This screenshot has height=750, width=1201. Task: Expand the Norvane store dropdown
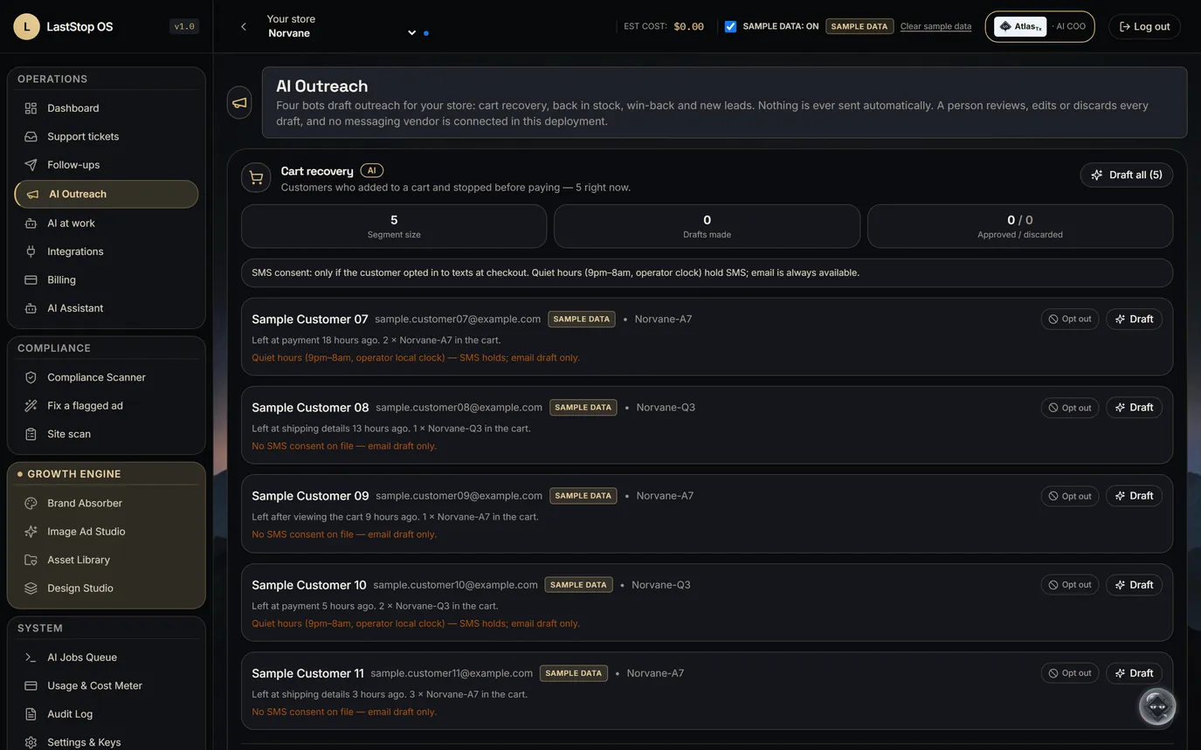tap(342, 33)
